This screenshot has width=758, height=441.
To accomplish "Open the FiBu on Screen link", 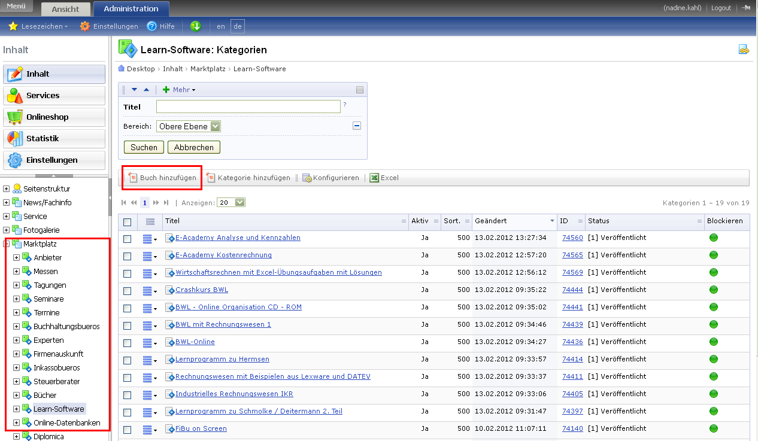I will point(201,428).
